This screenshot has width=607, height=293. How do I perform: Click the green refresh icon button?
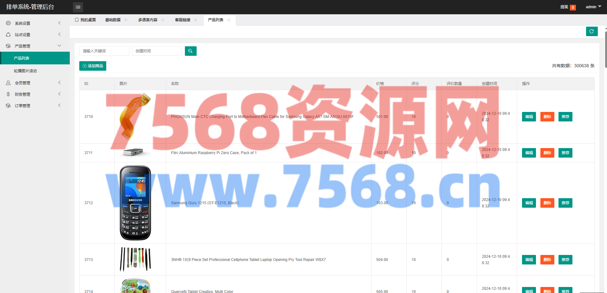pyautogui.click(x=591, y=31)
